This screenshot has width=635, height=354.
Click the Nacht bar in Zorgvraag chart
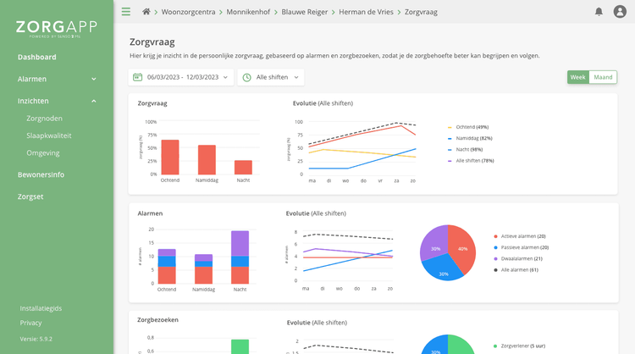tap(243, 168)
